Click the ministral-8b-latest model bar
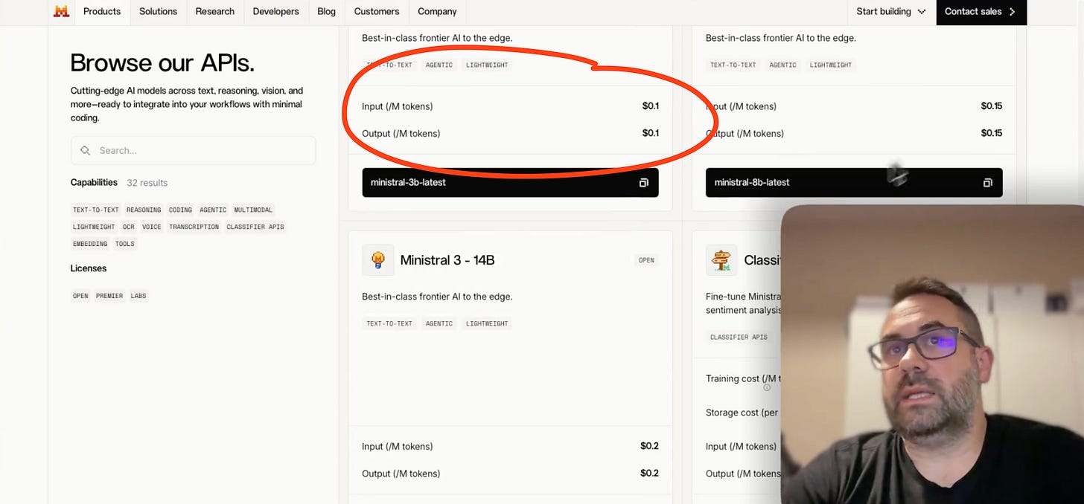The height and width of the screenshot is (504, 1084). pyautogui.click(x=854, y=182)
